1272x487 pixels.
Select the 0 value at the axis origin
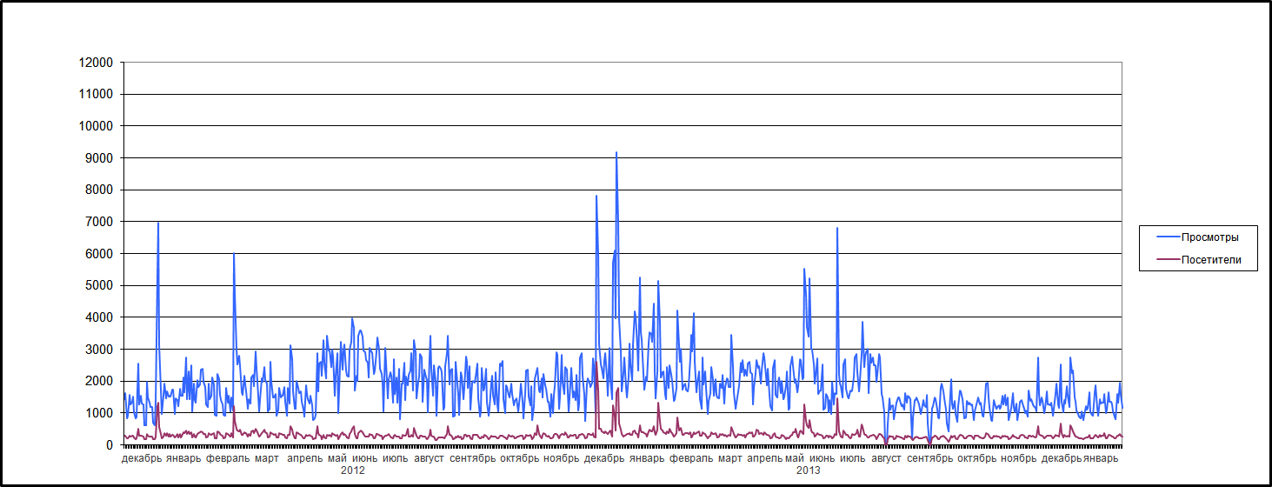click(x=110, y=445)
